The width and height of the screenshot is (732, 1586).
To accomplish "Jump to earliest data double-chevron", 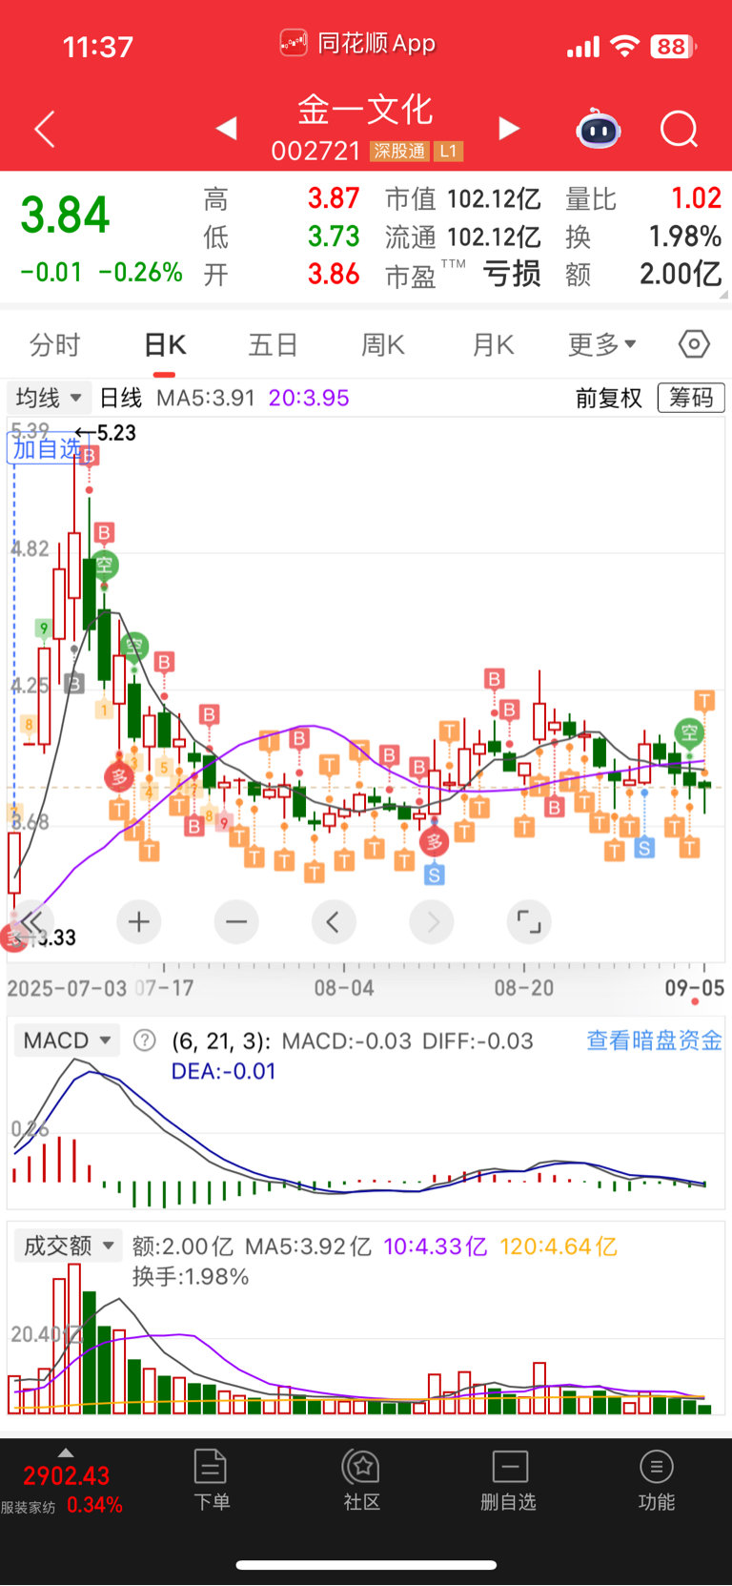I will pyautogui.click(x=31, y=921).
